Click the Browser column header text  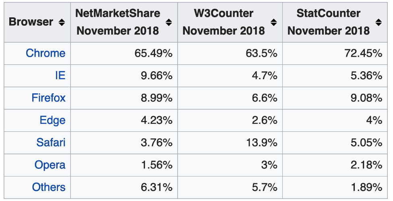[31, 22]
